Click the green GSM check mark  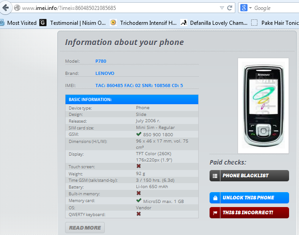[x=139, y=134]
